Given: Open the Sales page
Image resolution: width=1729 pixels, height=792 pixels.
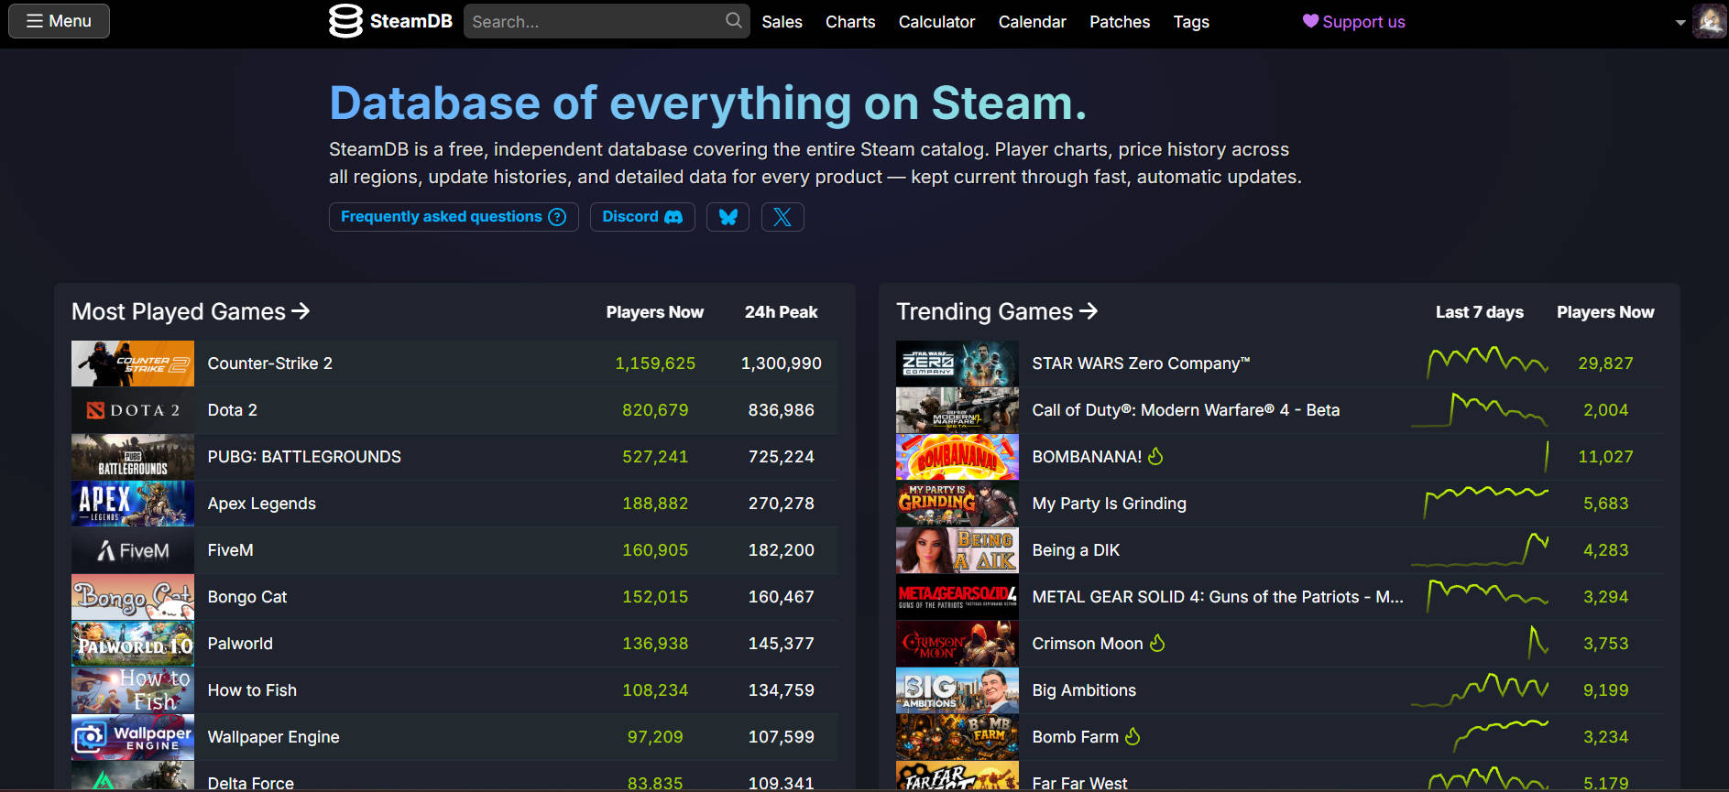Looking at the screenshot, I should coord(782,22).
